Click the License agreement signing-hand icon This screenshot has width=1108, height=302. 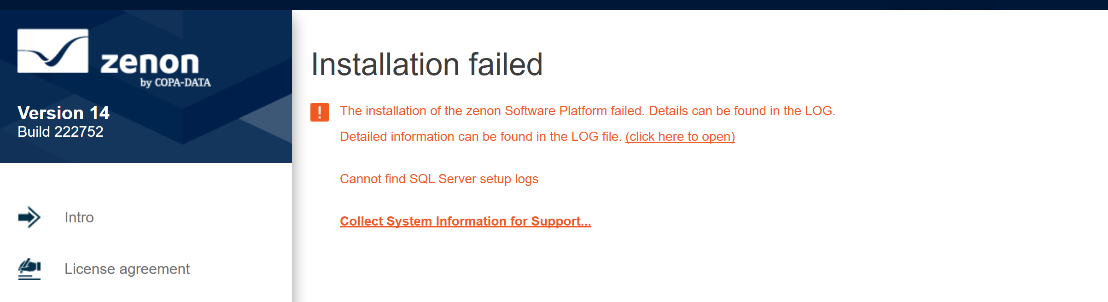click(x=29, y=269)
